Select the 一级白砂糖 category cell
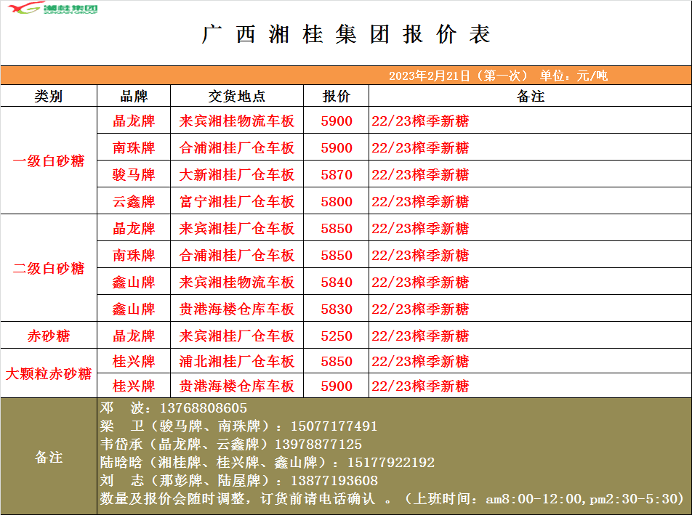692x515 pixels. [49, 161]
